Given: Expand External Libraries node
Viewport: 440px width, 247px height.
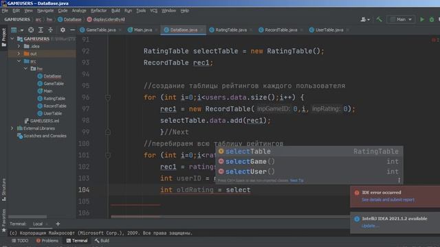Looking at the screenshot, I should (x=12, y=128).
